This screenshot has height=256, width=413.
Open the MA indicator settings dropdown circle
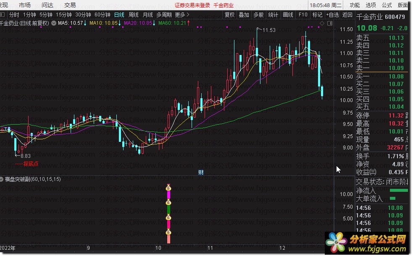(54, 23)
